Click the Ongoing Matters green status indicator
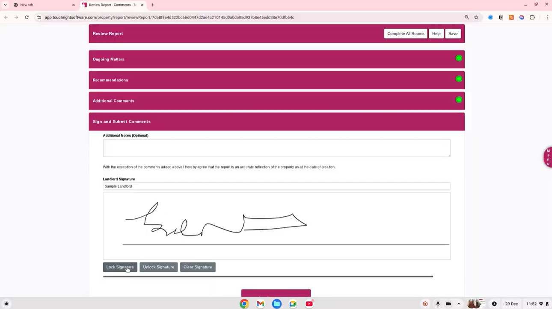552x309 pixels. click(459, 59)
